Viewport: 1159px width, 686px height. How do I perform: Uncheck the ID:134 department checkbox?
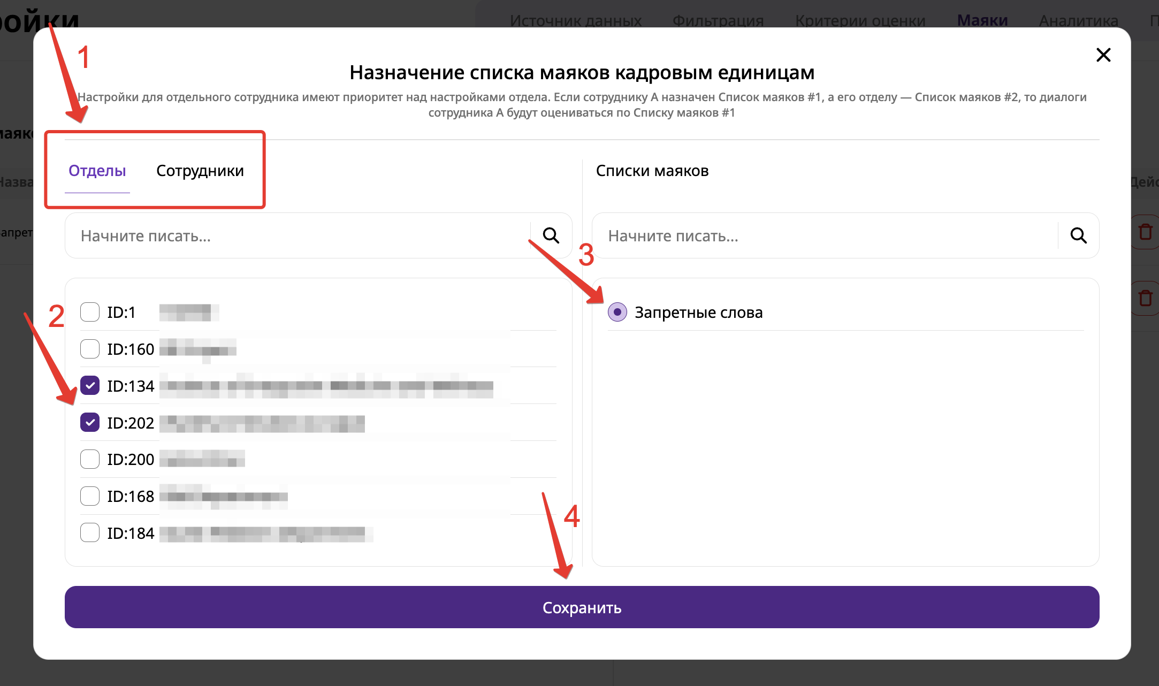90,385
